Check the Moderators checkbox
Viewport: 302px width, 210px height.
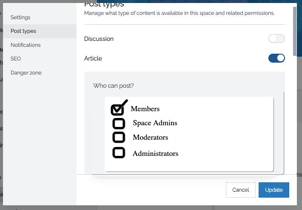[x=119, y=138]
